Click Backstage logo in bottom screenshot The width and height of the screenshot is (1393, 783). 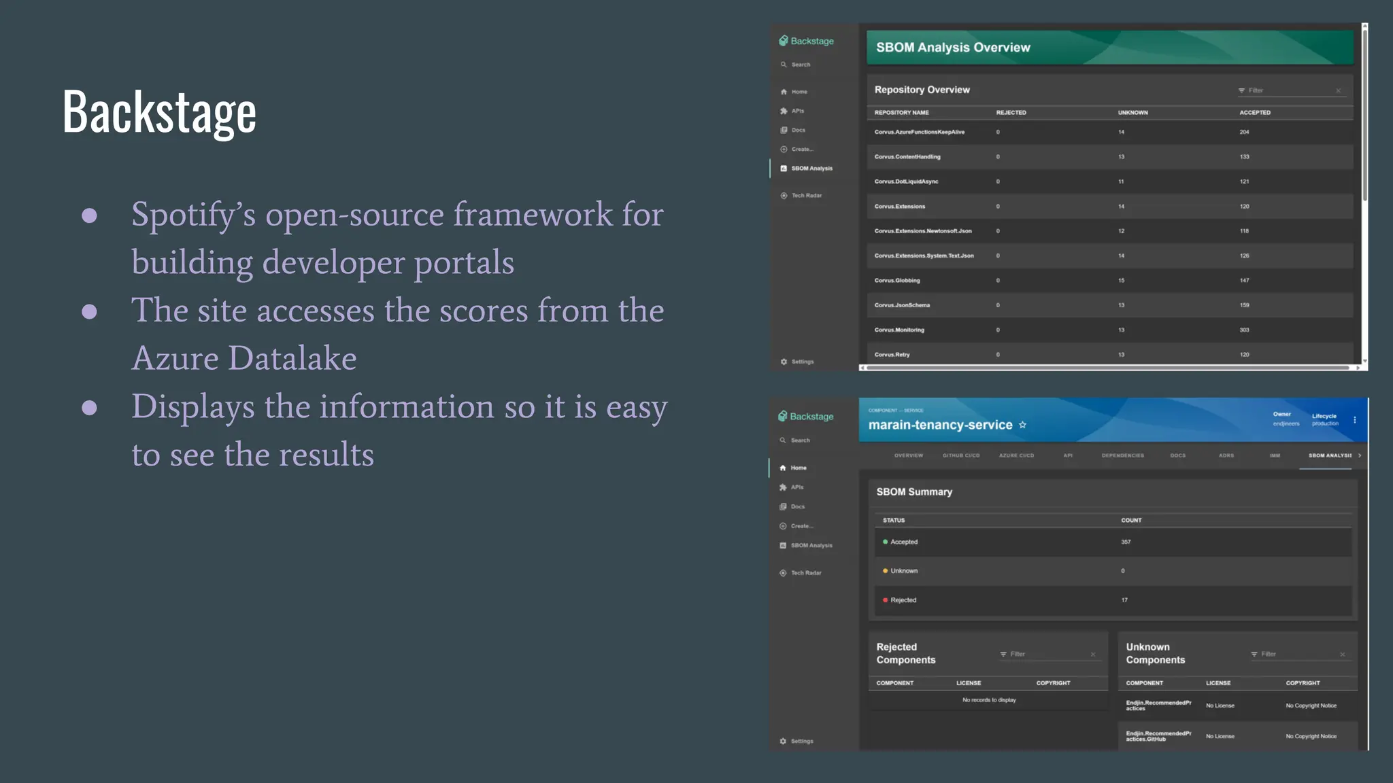805,416
